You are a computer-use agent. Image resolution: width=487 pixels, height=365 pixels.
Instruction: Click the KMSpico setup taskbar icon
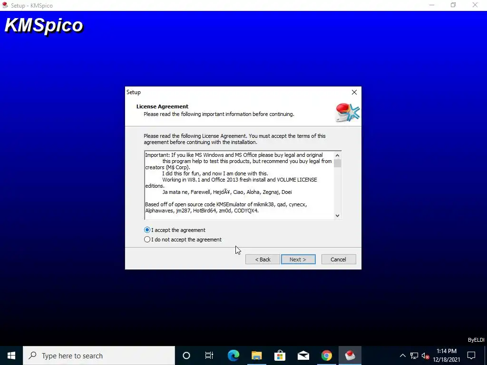350,355
